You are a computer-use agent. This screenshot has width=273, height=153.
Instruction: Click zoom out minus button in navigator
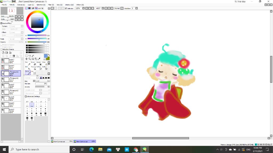[16, 17]
